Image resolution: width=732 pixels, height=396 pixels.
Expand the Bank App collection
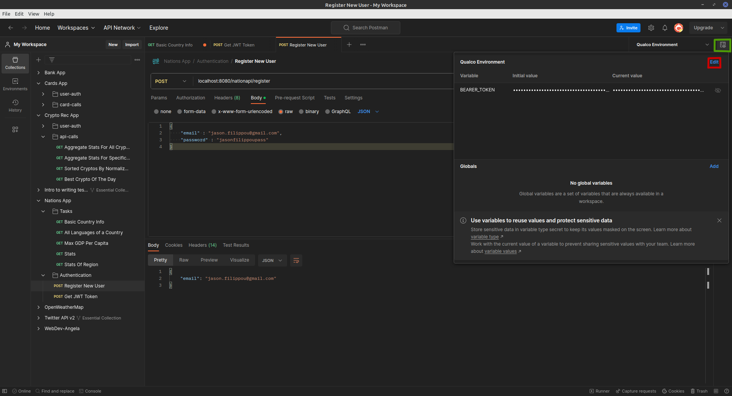tap(39, 73)
